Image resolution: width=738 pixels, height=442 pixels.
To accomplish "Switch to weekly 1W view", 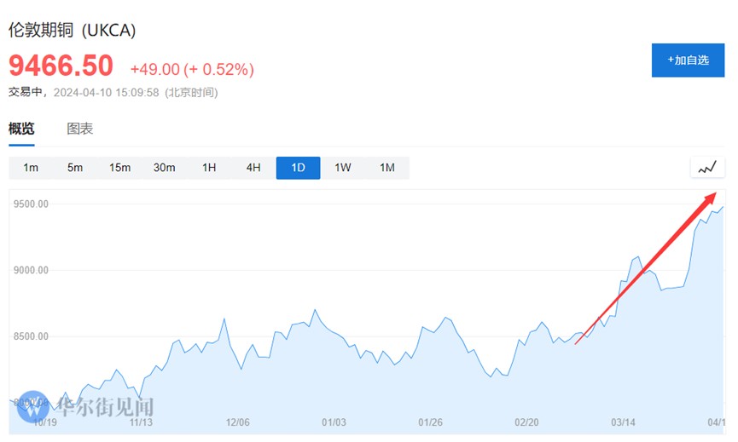I will click(x=342, y=168).
